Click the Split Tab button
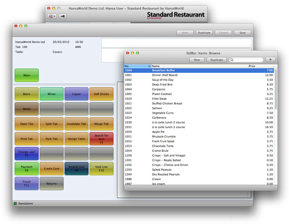Screen dimensions: 289x224 point(52,124)
